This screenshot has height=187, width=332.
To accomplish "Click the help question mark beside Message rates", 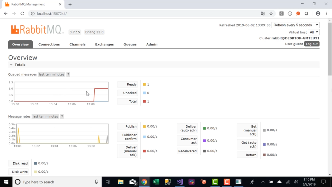I will pos(62,116).
